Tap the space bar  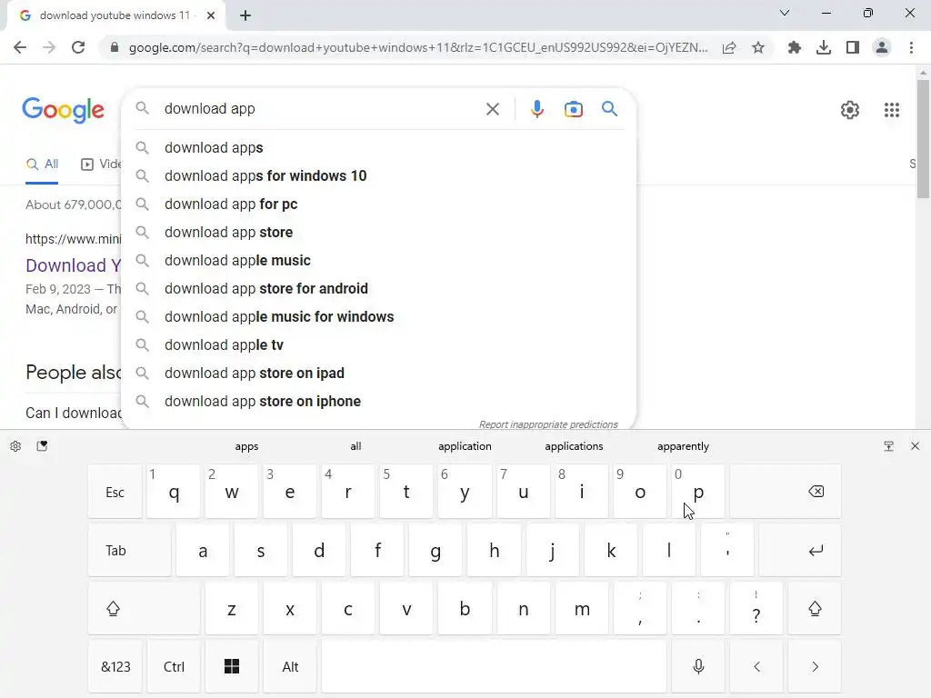pyautogui.click(x=494, y=666)
